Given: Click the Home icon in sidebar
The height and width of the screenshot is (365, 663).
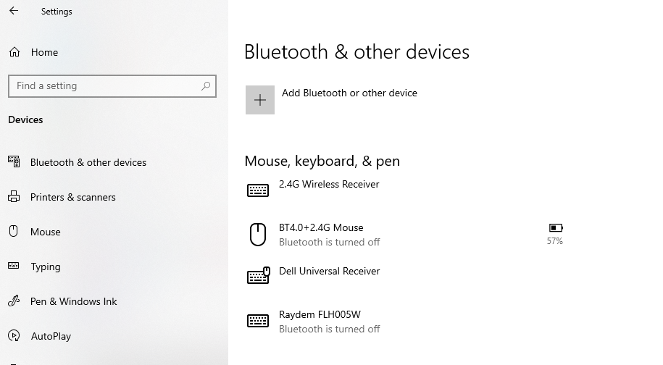Looking at the screenshot, I should pyautogui.click(x=14, y=52).
